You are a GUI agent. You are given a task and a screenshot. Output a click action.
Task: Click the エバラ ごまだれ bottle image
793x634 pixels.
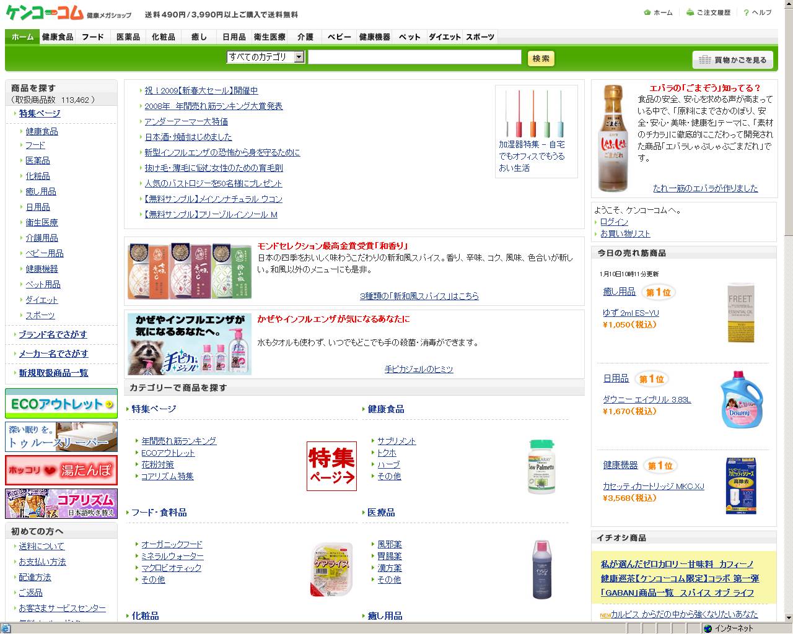[613, 138]
